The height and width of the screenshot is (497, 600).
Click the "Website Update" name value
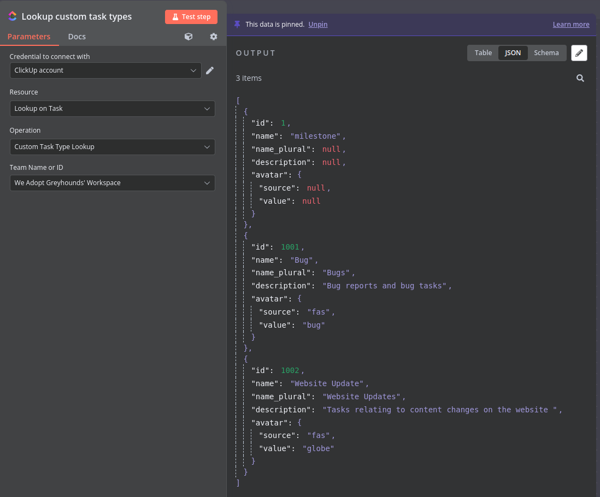(x=327, y=383)
